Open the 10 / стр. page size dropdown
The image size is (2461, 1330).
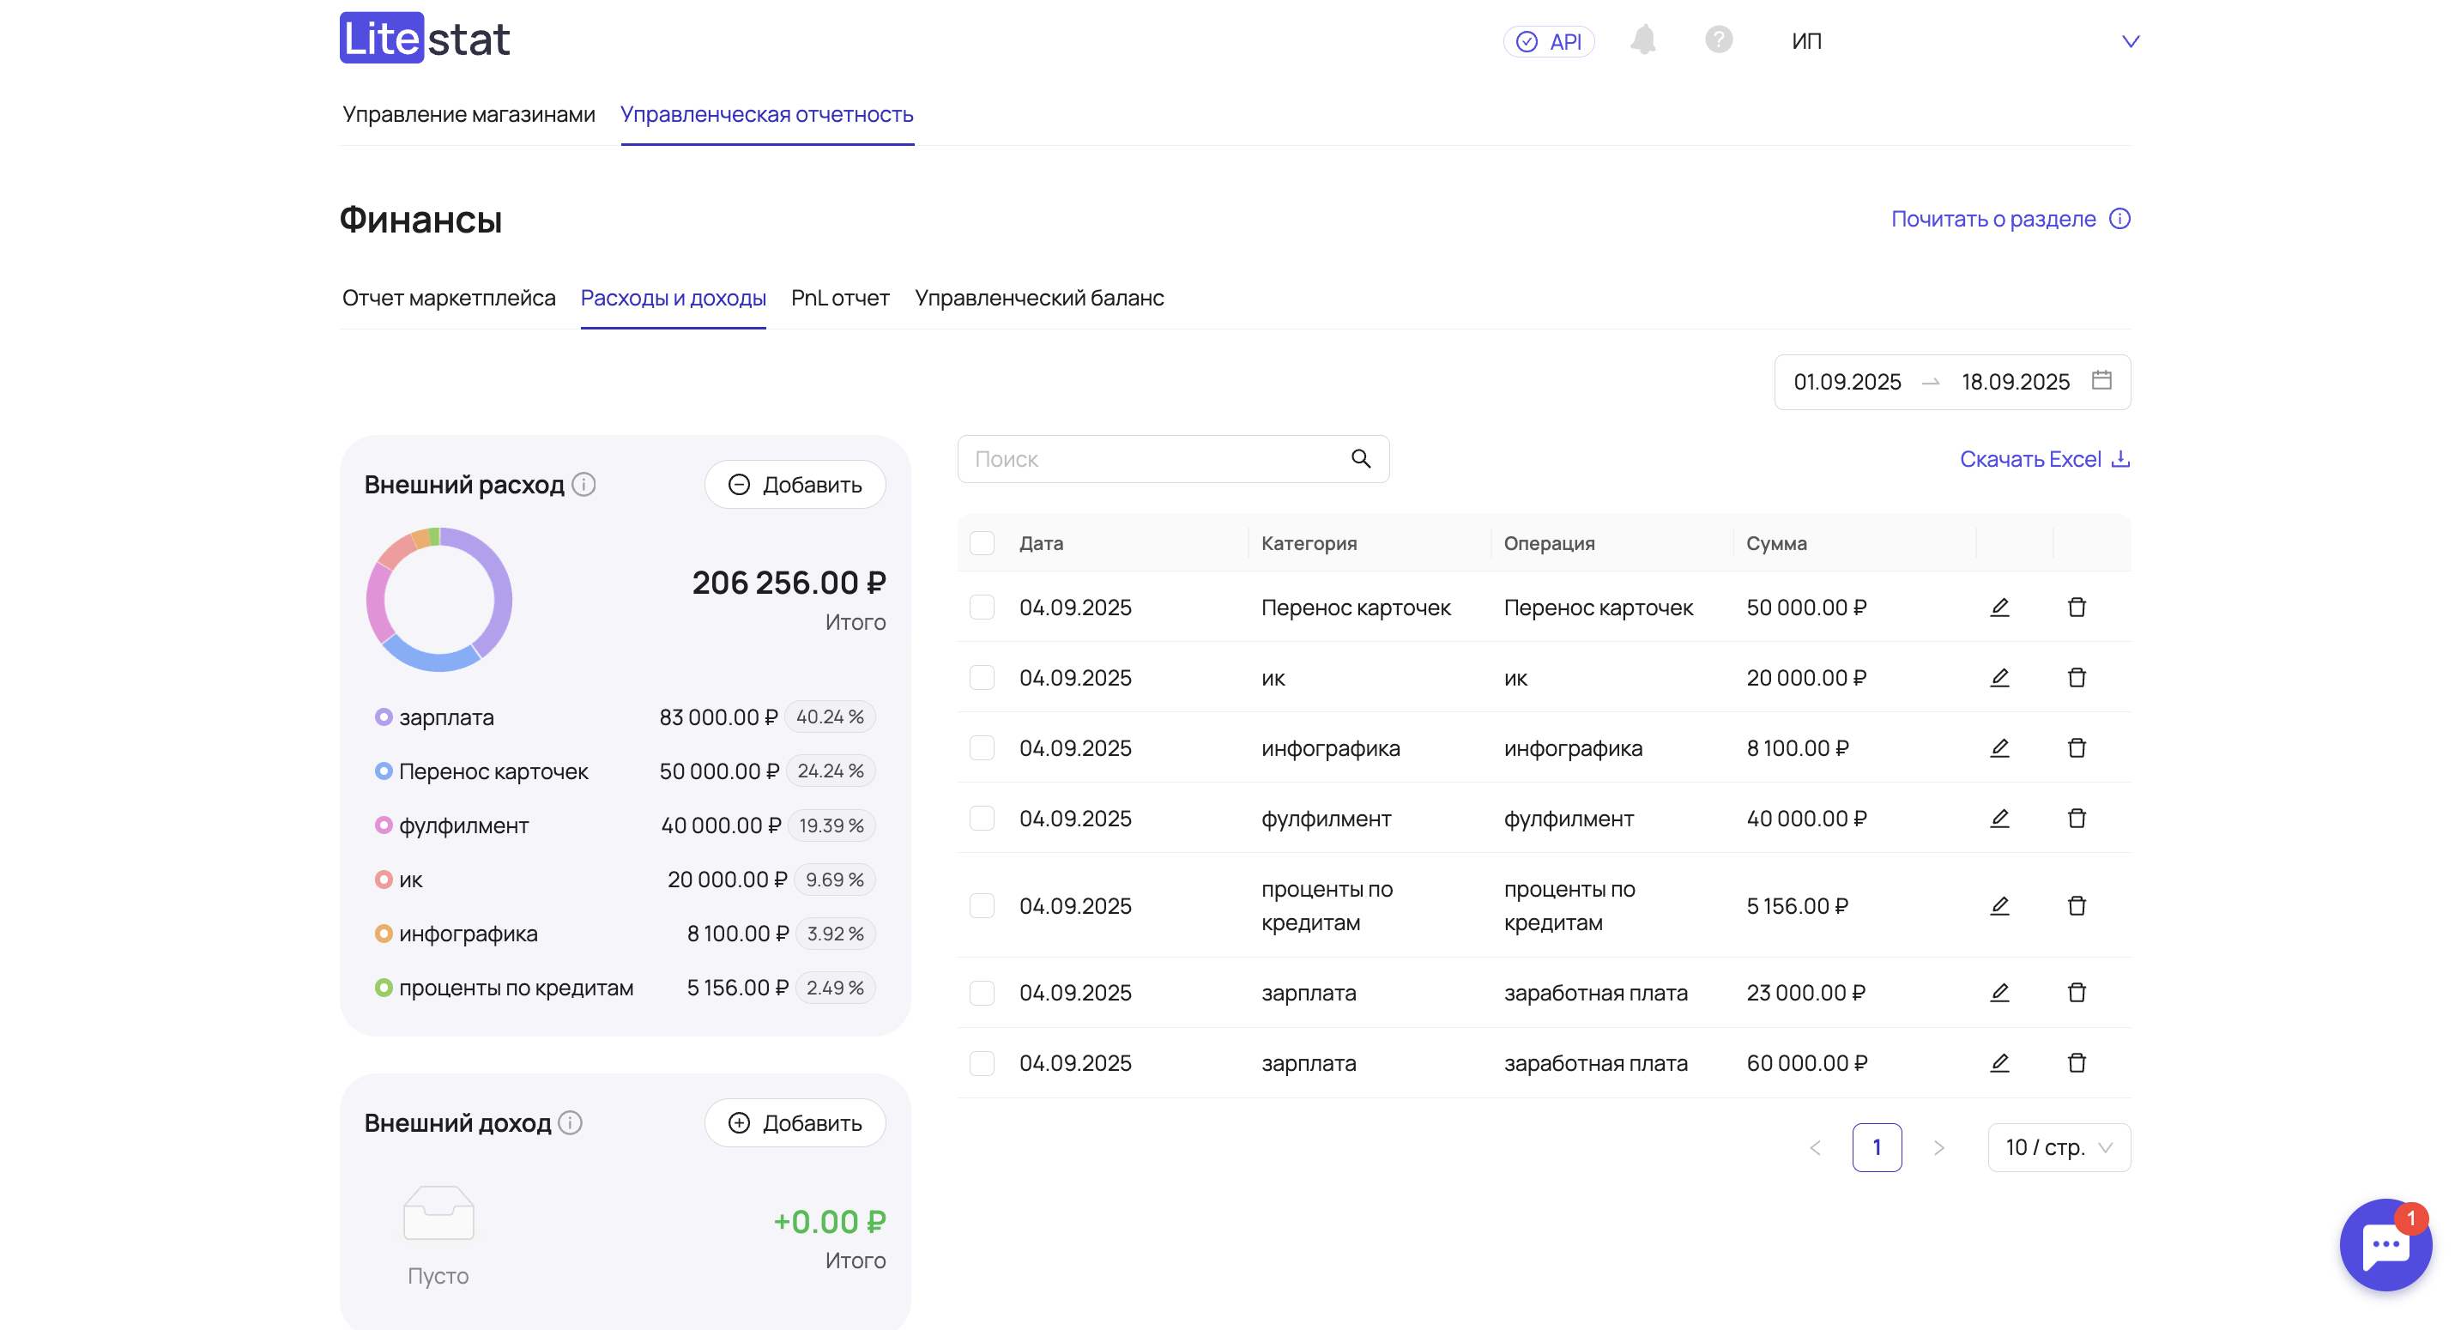click(x=2058, y=1147)
